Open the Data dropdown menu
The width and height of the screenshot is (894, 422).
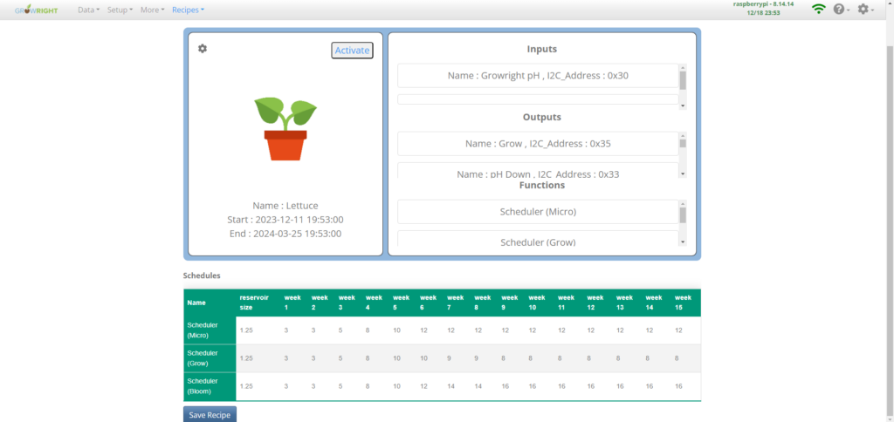[x=88, y=10]
